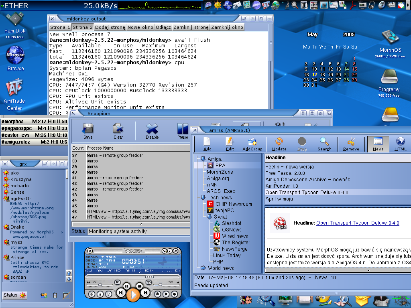Open Search in the amrss toolbar
Screen dimensions: 411x308
click(324, 144)
